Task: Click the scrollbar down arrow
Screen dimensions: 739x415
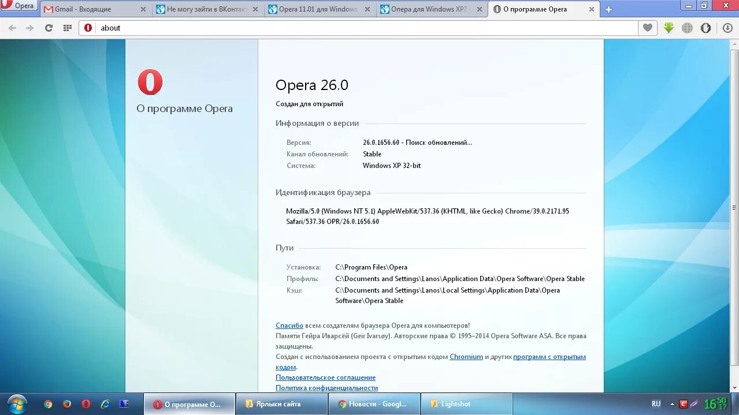Action: (734, 388)
